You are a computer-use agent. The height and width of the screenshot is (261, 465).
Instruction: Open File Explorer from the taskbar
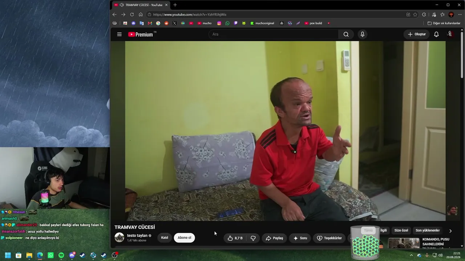[29, 255]
